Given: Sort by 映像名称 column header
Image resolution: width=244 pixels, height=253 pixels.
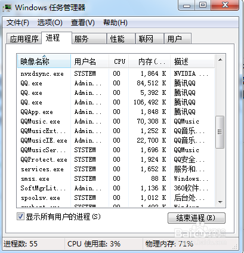Looking at the screenshot, I should pyautogui.click(x=44, y=61).
